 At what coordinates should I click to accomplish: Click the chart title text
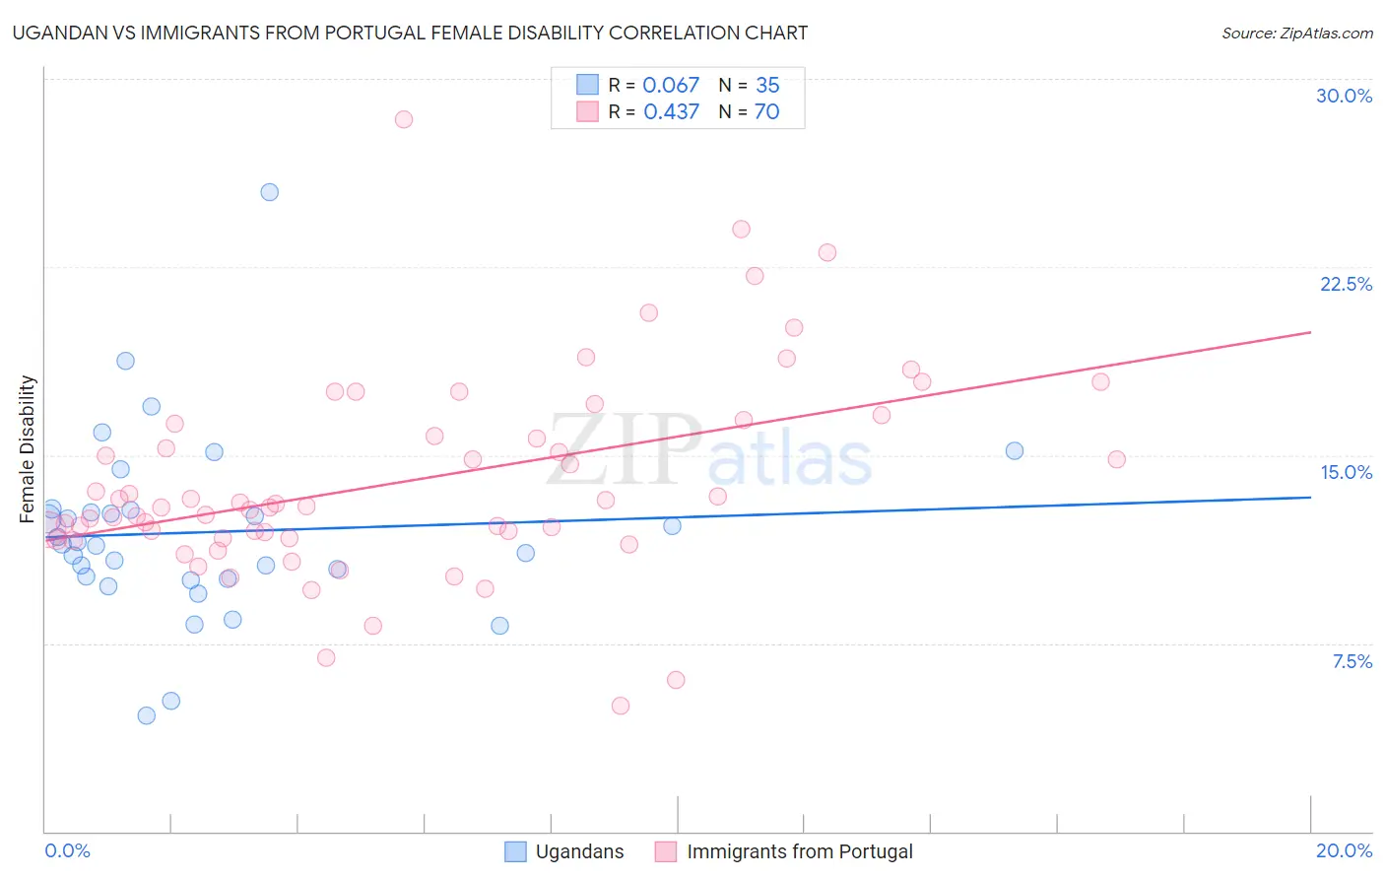click(410, 33)
